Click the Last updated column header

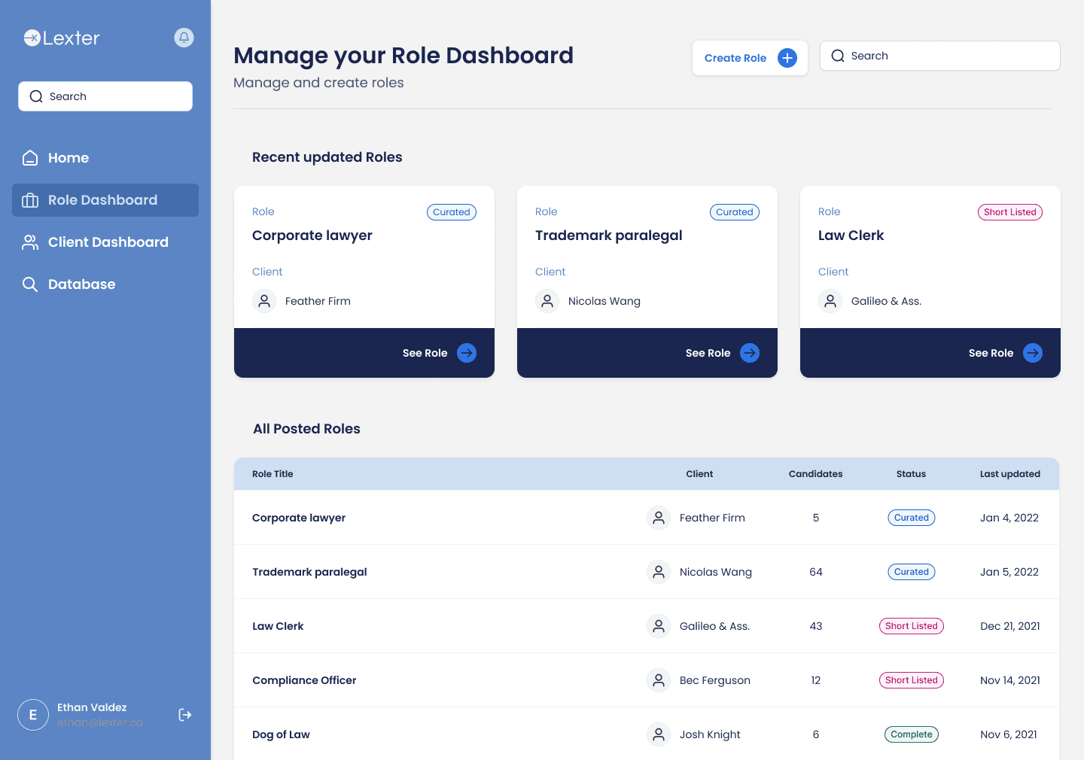(1010, 474)
